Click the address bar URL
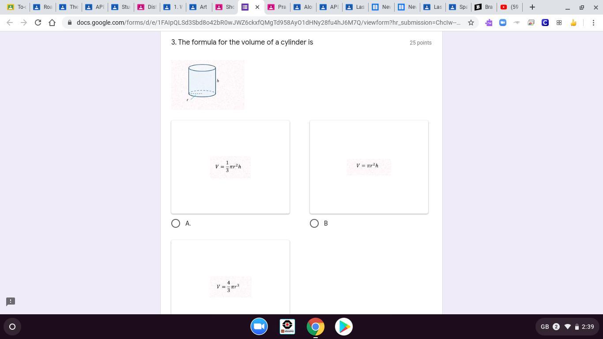 (x=268, y=23)
